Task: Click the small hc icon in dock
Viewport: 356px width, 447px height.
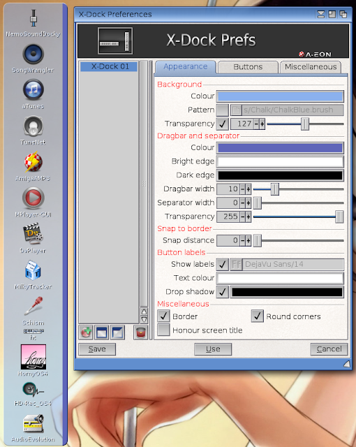Action: pyautogui.click(x=34, y=331)
